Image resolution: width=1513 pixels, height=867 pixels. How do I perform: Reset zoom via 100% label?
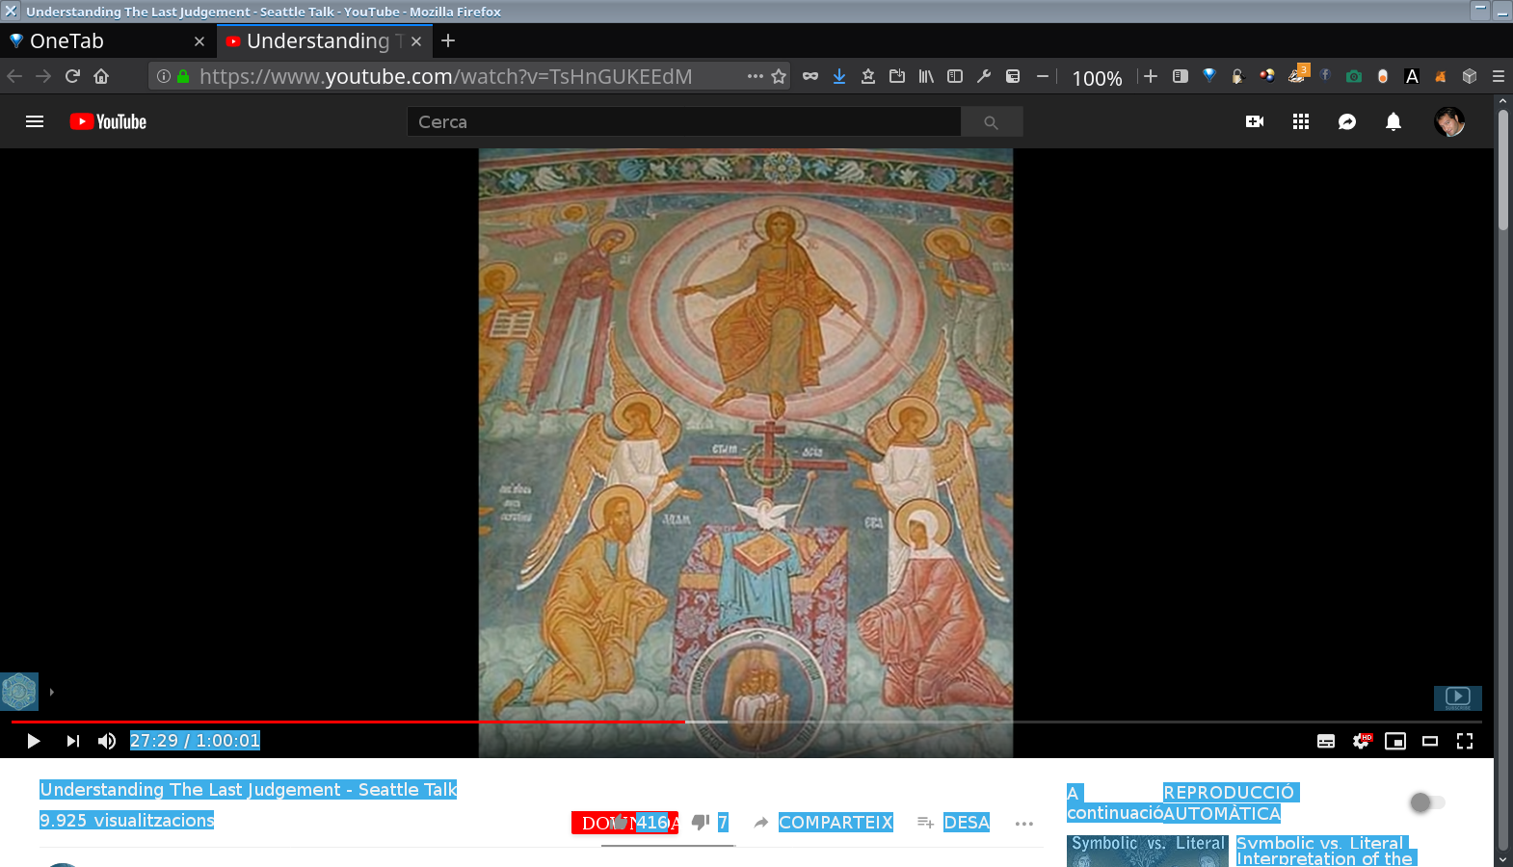coord(1097,77)
